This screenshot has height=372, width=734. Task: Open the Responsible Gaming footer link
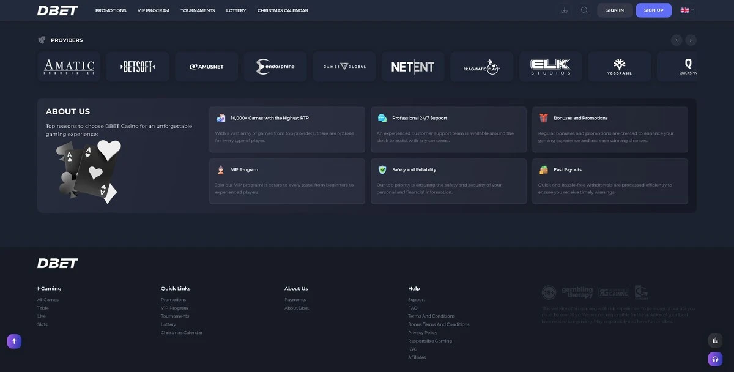(430, 341)
